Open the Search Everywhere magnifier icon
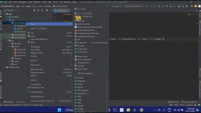This screenshot has width=201, height=113. click(x=192, y=6)
